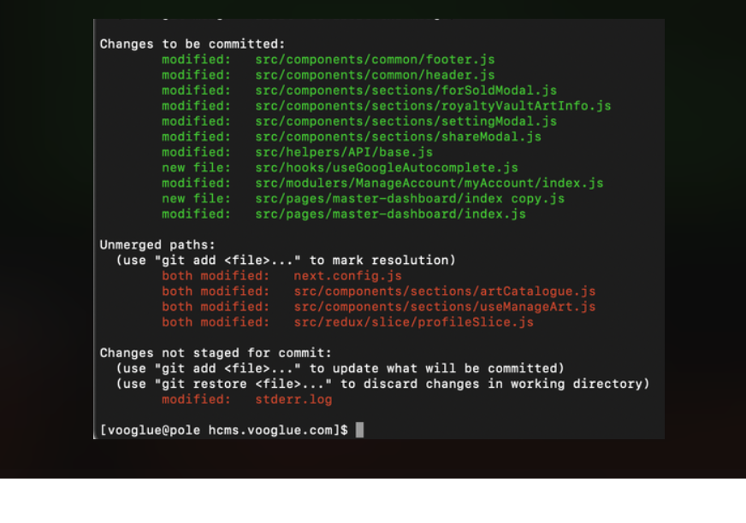The image size is (746, 523).
Task: Click the src/components/common/footer.js path
Action: (375, 60)
